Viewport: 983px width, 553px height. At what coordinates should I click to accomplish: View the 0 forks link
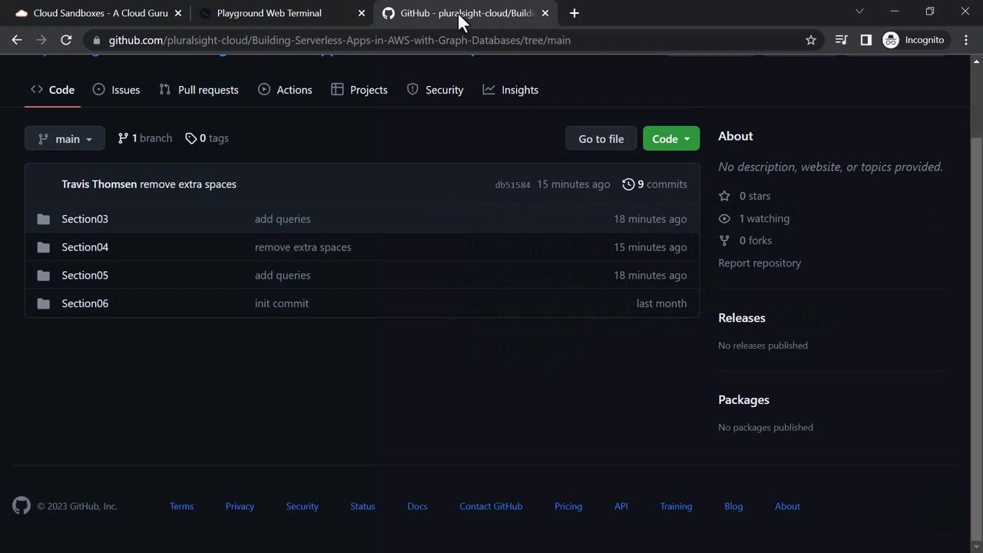coord(745,240)
